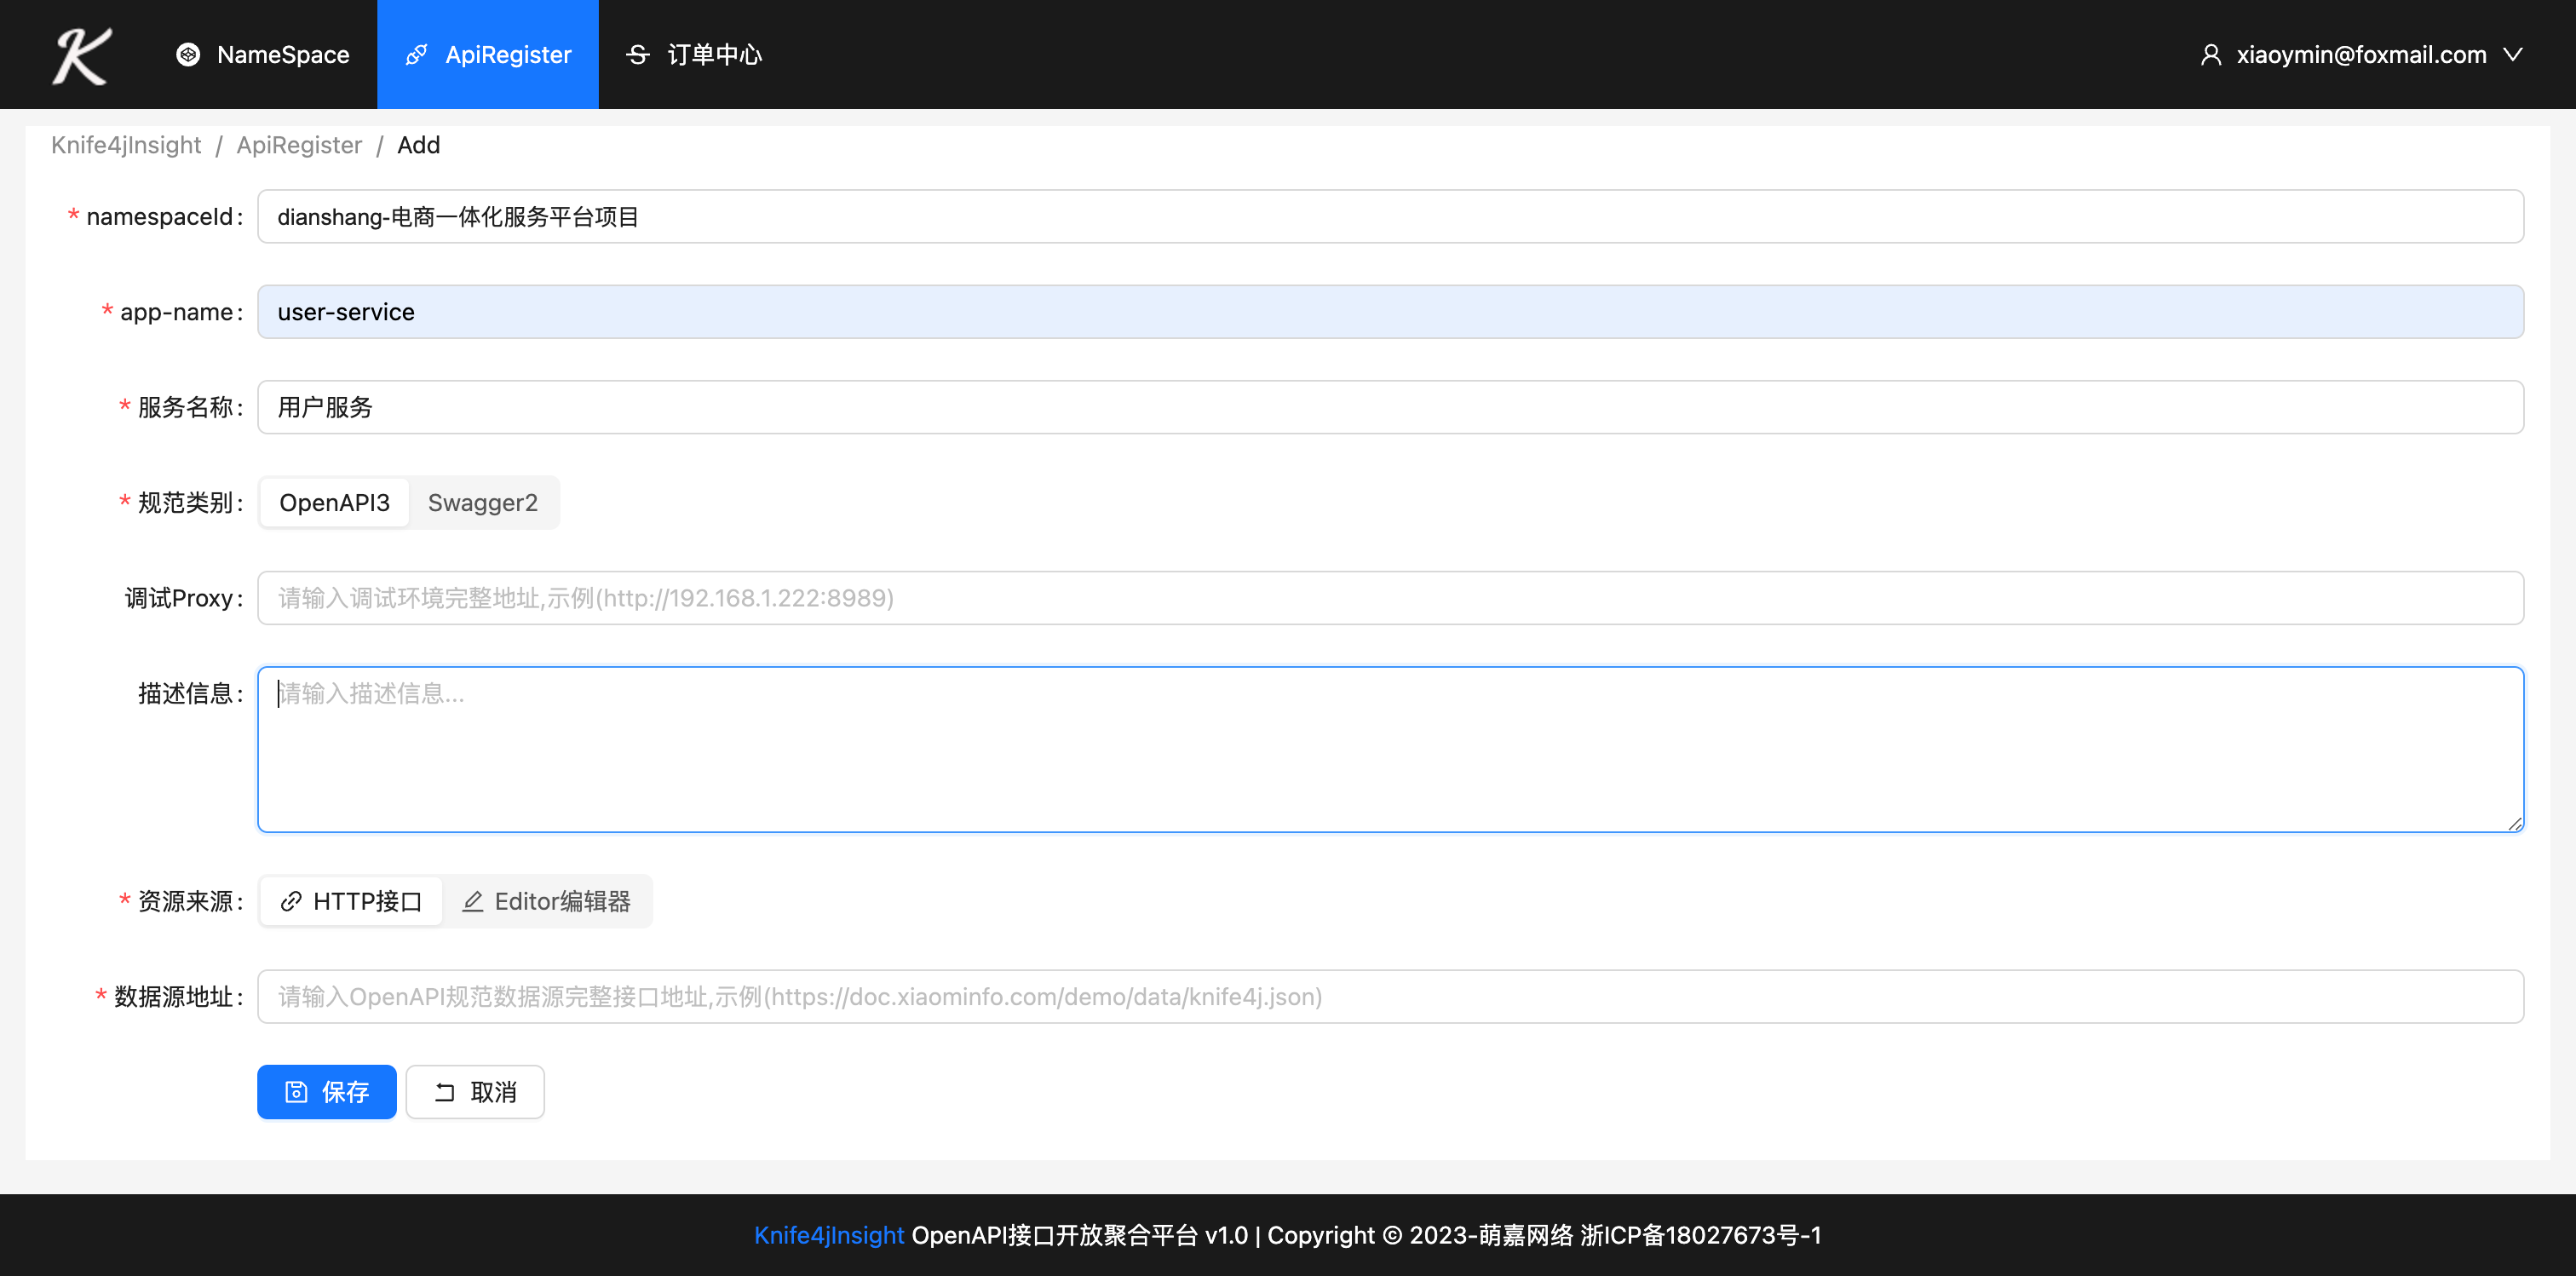Focus the 服务名称 input field

pyautogui.click(x=1390, y=407)
